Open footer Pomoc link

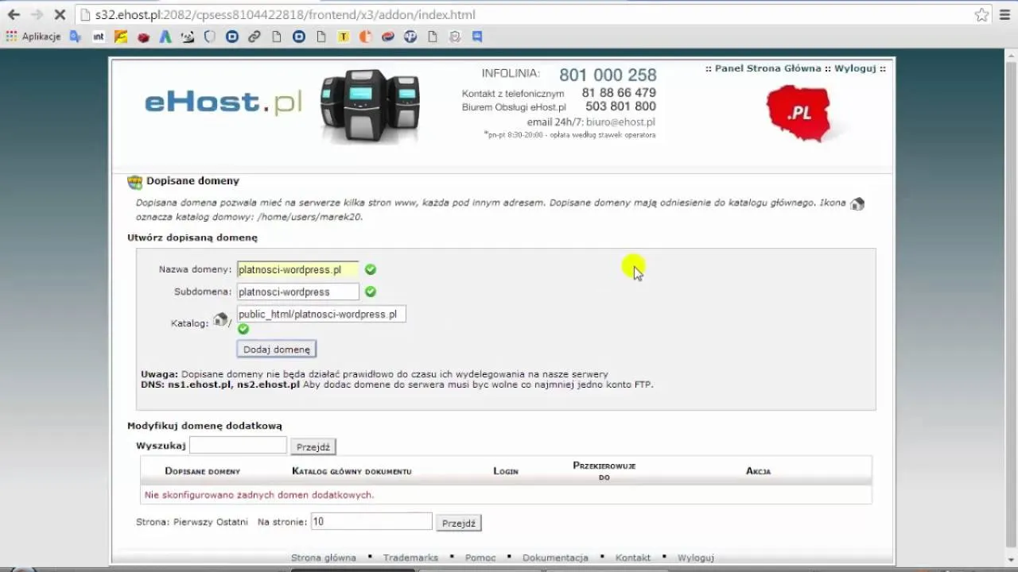(x=480, y=558)
